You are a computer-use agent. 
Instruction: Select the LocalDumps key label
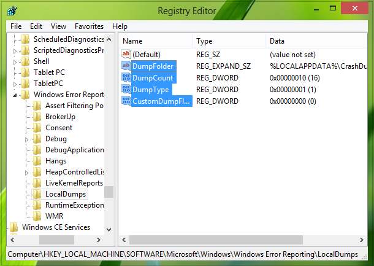[x=66, y=194]
